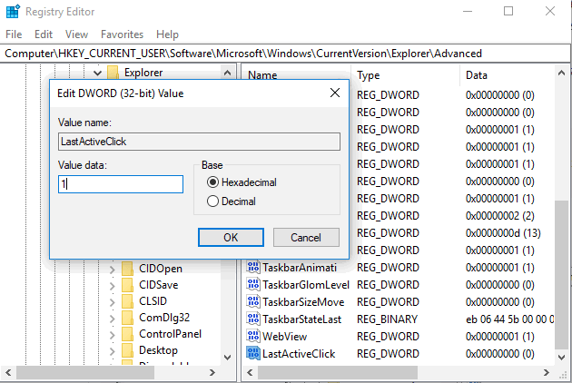
Task: Confirm the DWORD edit with OK
Action: [x=231, y=238]
